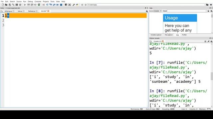The width and height of the screenshot is (213, 119).
Task: Toggle the Help pane lock icon
Action: [208, 11]
